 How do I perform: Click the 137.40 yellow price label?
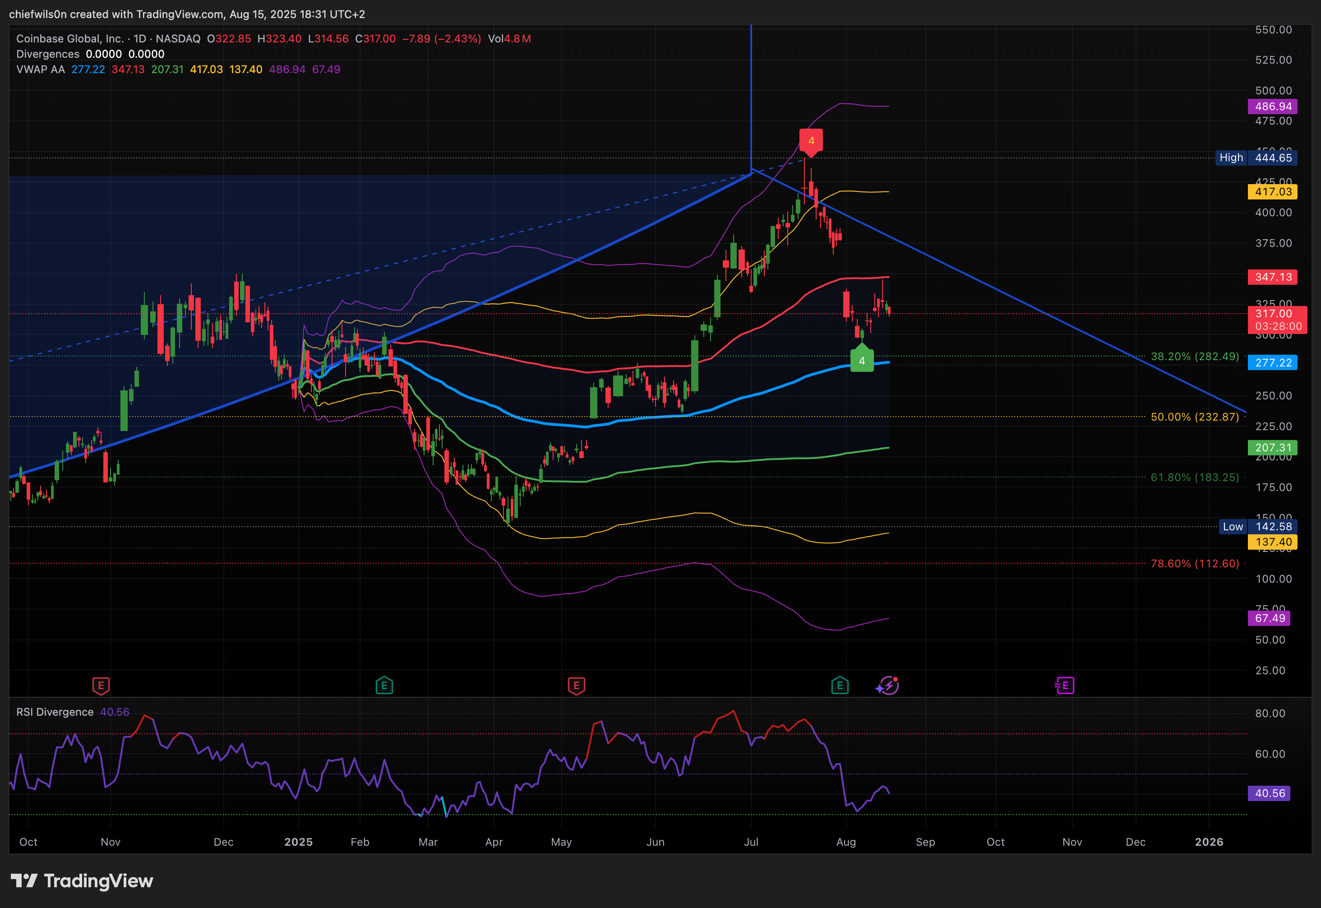1273,542
